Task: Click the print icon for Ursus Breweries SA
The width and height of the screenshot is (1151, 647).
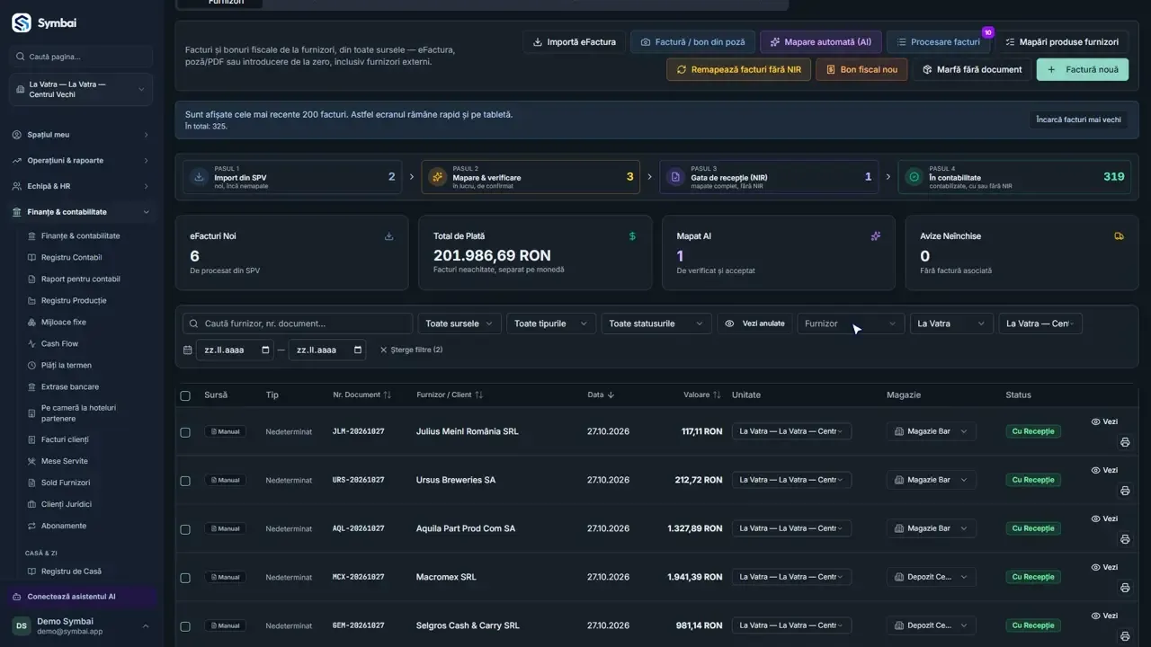Action: coord(1125,491)
